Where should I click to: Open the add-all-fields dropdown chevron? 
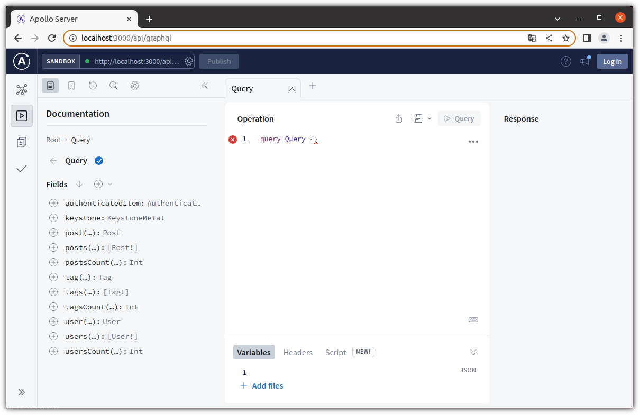click(x=110, y=184)
